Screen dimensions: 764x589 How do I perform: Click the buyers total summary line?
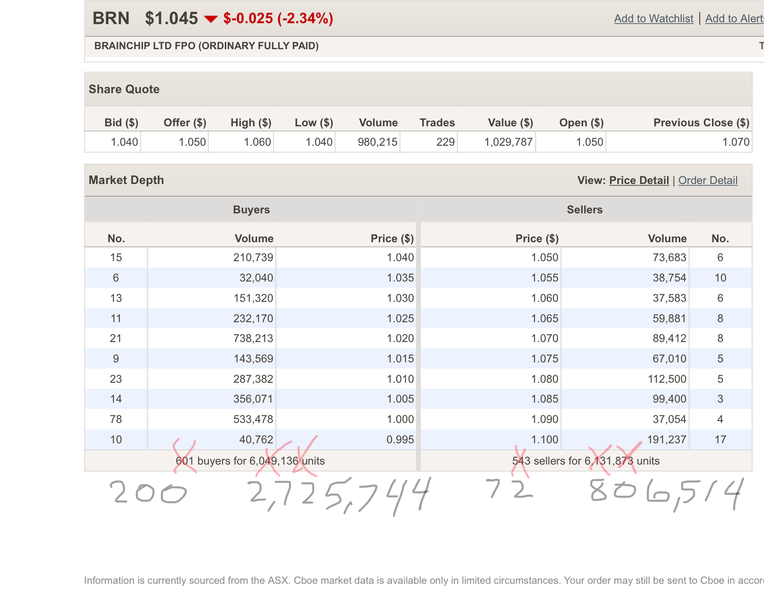coord(250,461)
